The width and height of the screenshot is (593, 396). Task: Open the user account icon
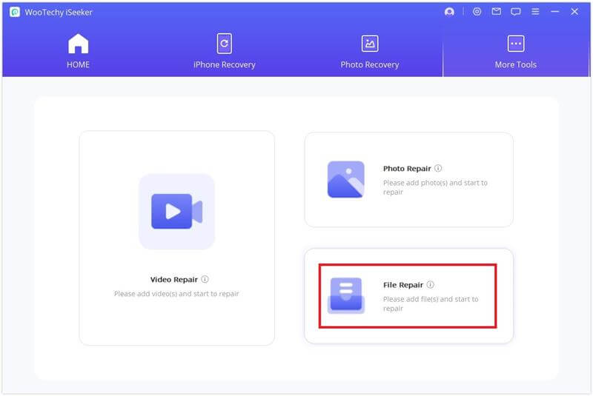click(x=449, y=12)
